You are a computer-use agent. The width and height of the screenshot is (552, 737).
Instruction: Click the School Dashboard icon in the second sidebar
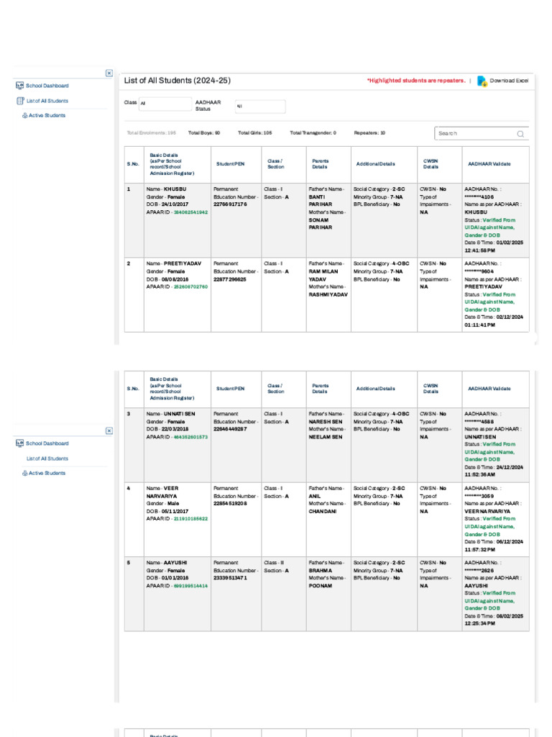19,443
